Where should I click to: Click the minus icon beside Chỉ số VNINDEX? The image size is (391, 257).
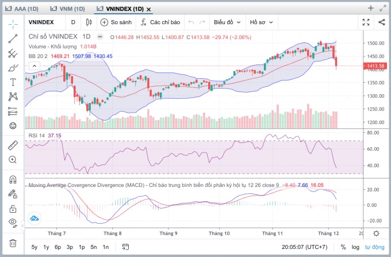(99, 37)
